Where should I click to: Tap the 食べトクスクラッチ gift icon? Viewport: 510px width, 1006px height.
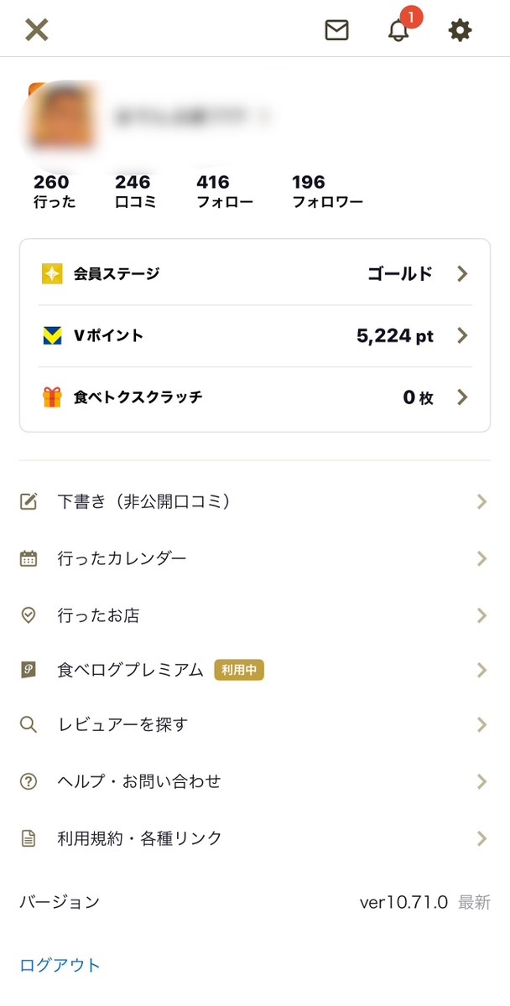click(x=52, y=397)
